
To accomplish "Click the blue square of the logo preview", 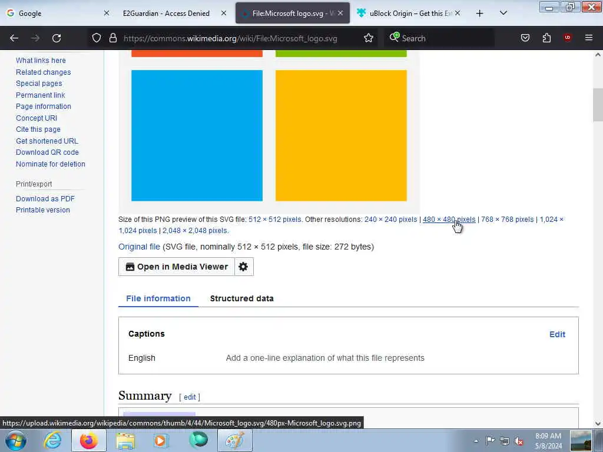I will 197,135.
